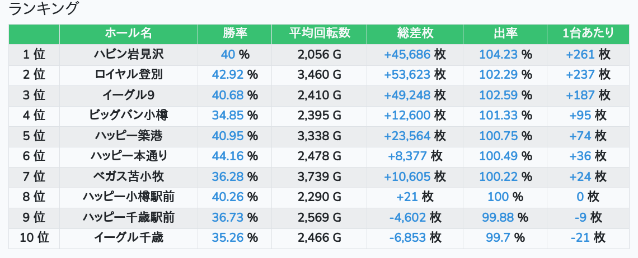Viewport: 638px width, 258px height.
Task: Open the イーグル9 hall row
Action: [x=128, y=95]
